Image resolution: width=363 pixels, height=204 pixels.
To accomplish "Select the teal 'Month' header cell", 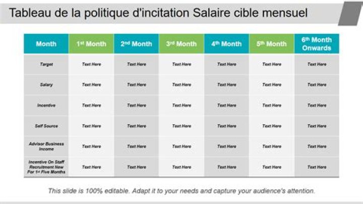I will [x=46, y=44].
